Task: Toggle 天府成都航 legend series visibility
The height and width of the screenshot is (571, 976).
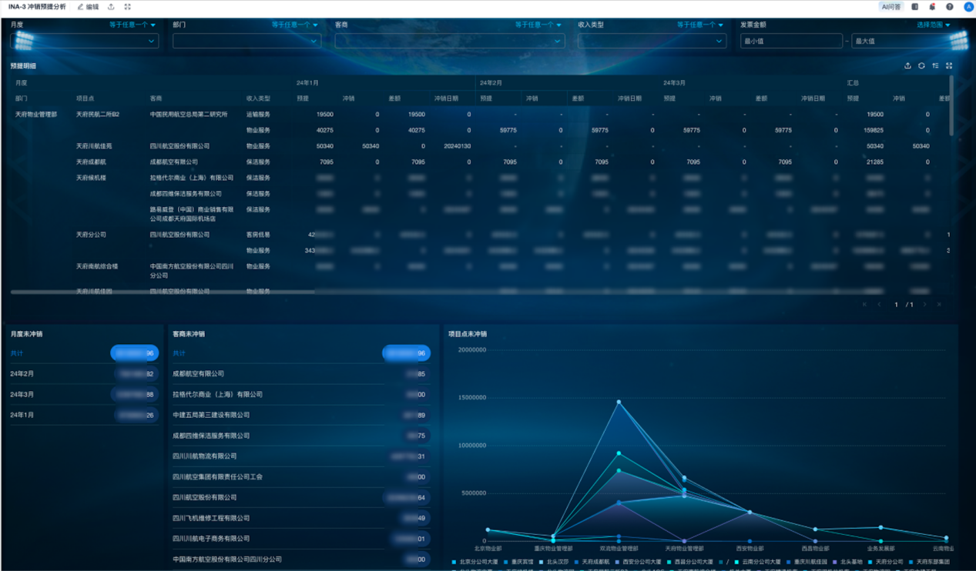Action: pos(592,562)
